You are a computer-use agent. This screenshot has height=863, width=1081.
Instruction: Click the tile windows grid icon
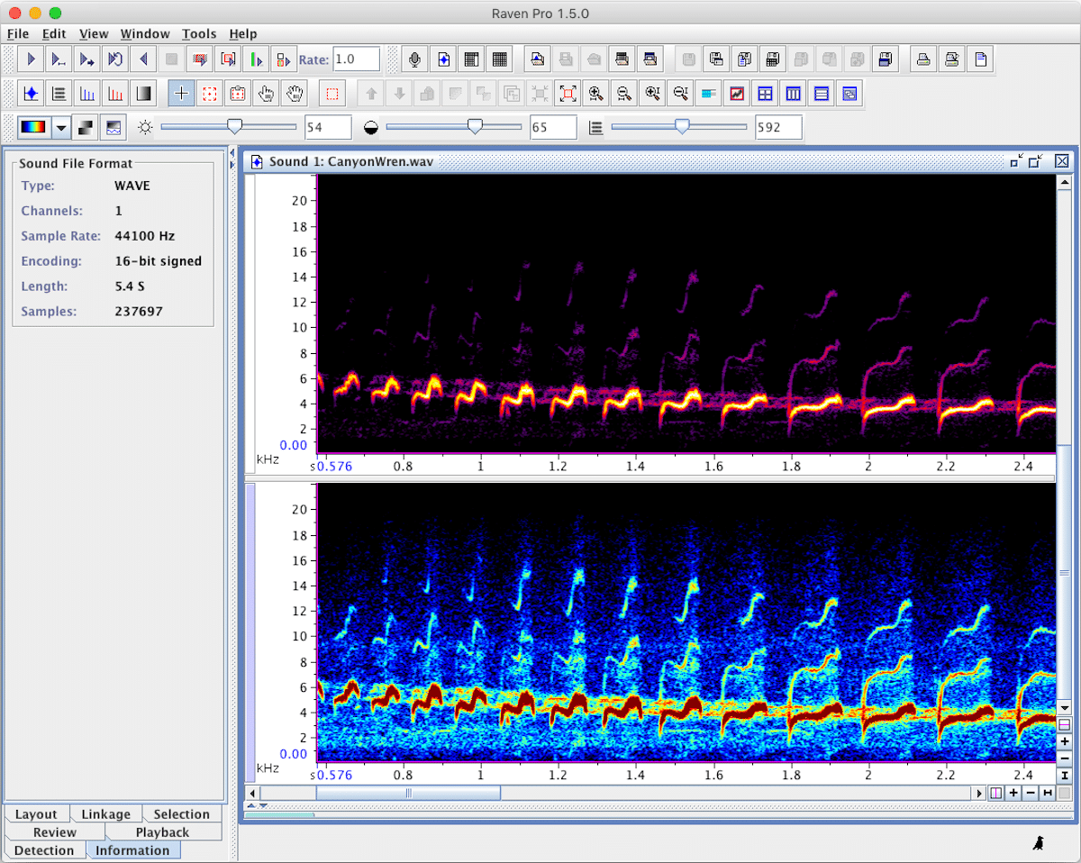tap(764, 94)
